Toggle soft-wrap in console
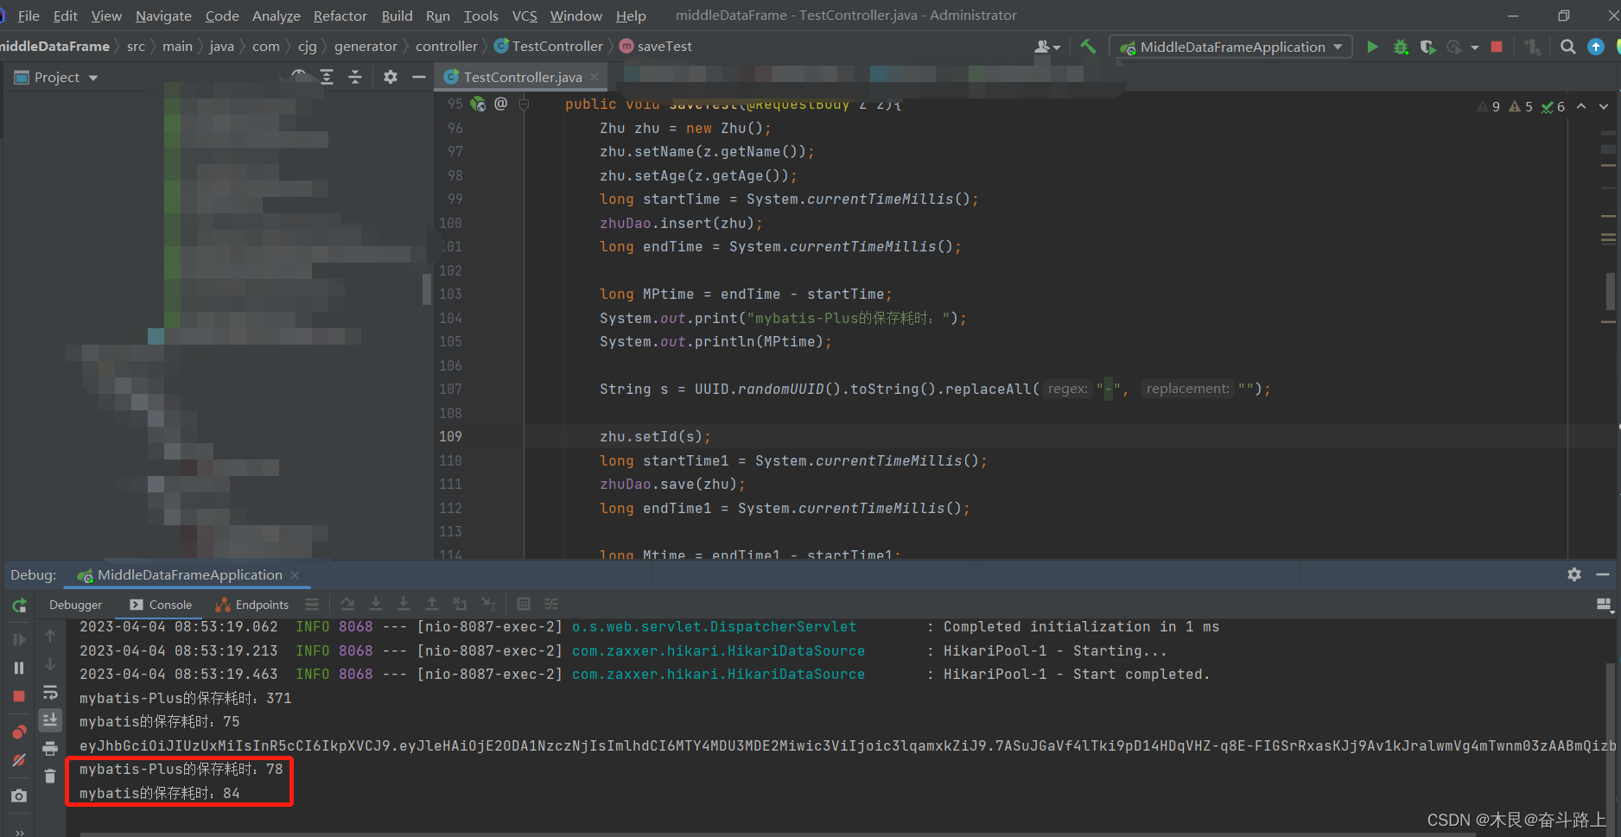Viewport: 1621px width, 837px height. pos(50,693)
